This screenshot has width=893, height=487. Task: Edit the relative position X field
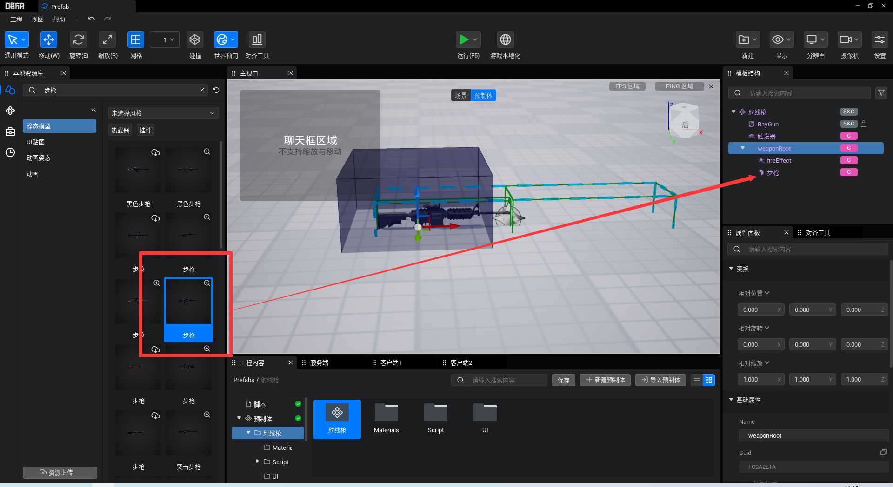tap(761, 309)
